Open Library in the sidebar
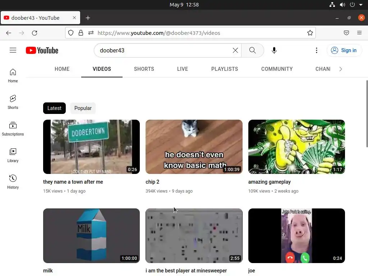The width and height of the screenshot is (368, 276). [13, 155]
